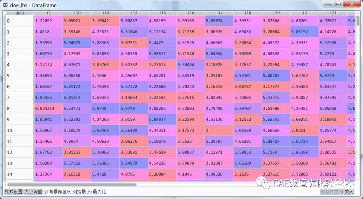Select the cell with value 5.4477

[x=163, y=43]
